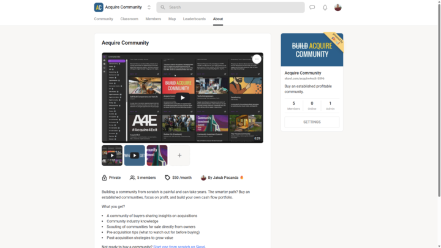This screenshot has height=248, width=441.
Task: Open the skool.com/acquire4exit URL link
Action: click(x=304, y=79)
